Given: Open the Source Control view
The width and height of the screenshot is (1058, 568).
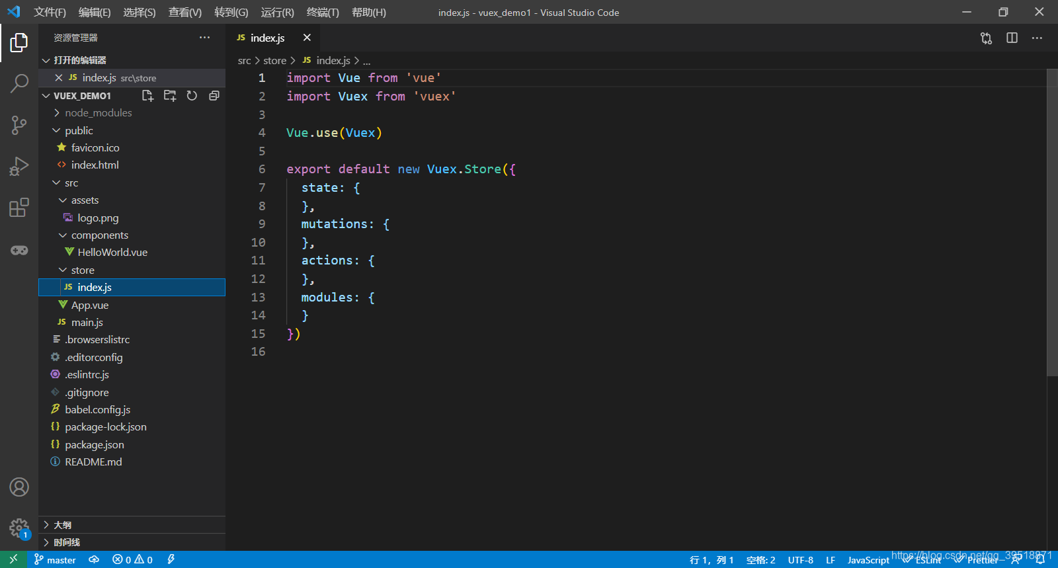Looking at the screenshot, I should pos(19,125).
